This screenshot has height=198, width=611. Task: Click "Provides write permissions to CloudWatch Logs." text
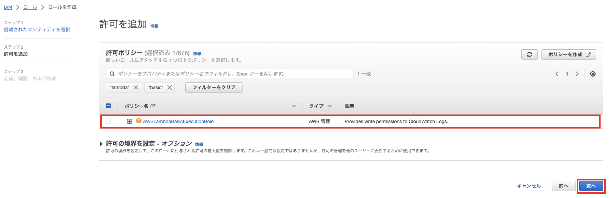coord(396,121)
